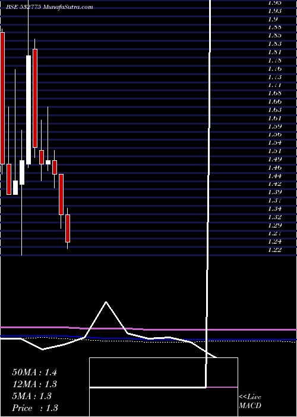The width and height of the screenshot is (297, 417).
Task: Click the '<<Live MACD' label
Action: point(250,401)
